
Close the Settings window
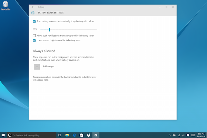tap(173, 7)
